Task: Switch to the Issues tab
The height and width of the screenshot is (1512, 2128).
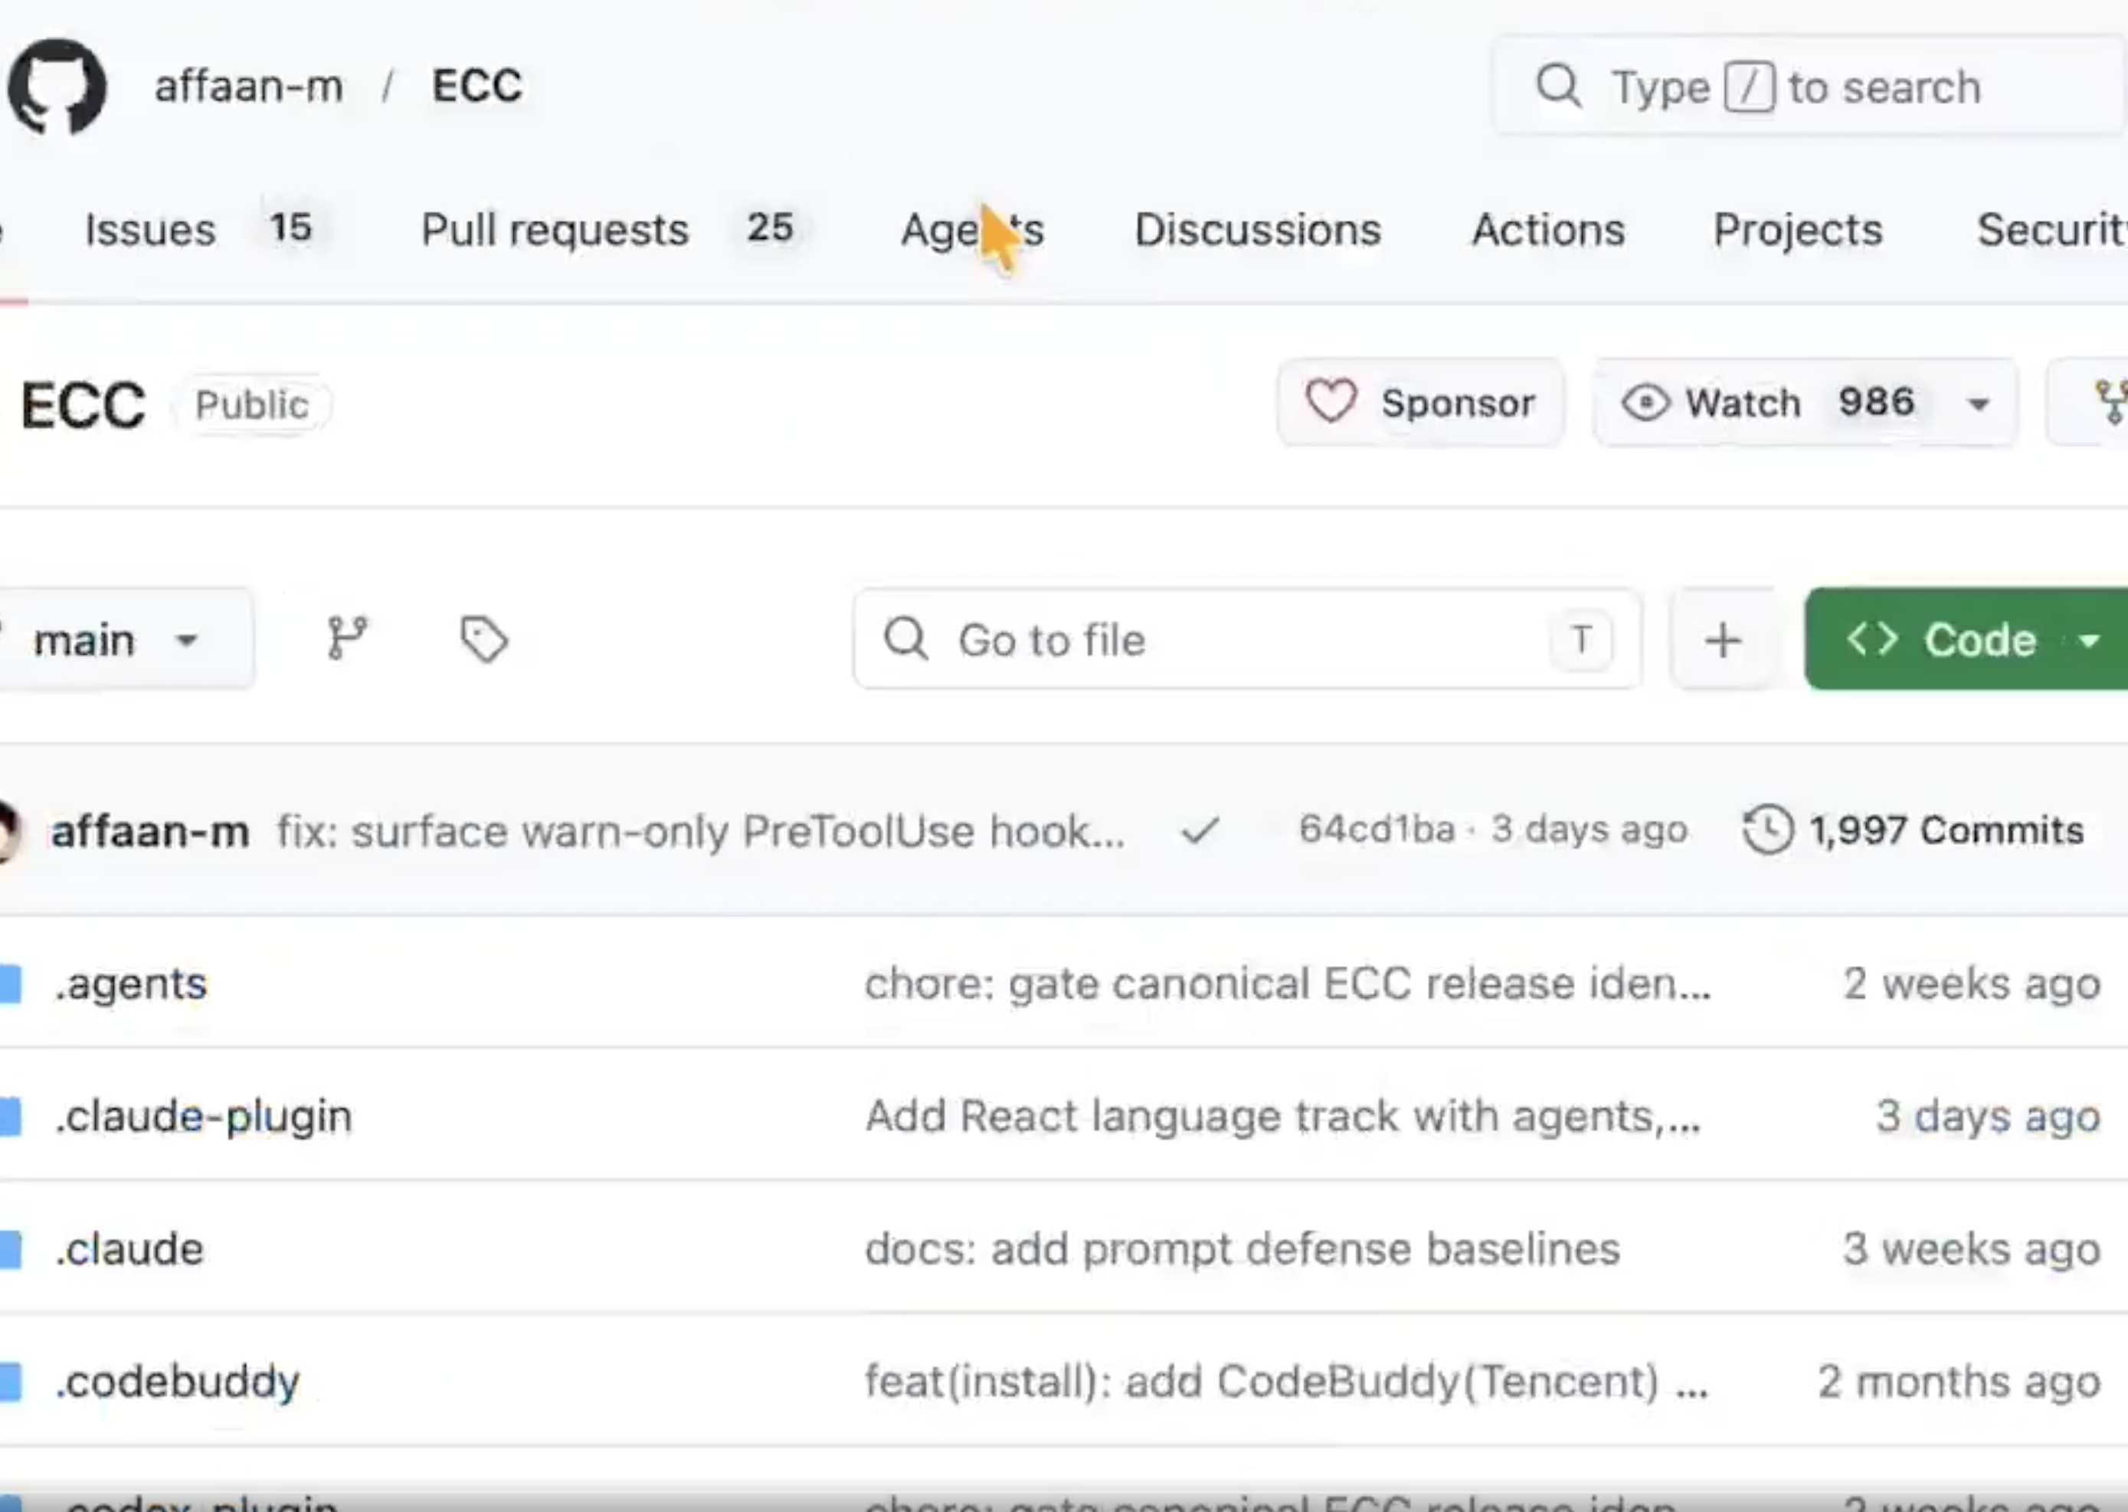Action: 198,229
